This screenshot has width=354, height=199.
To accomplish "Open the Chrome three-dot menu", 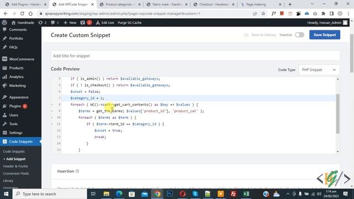I will 348,13.
